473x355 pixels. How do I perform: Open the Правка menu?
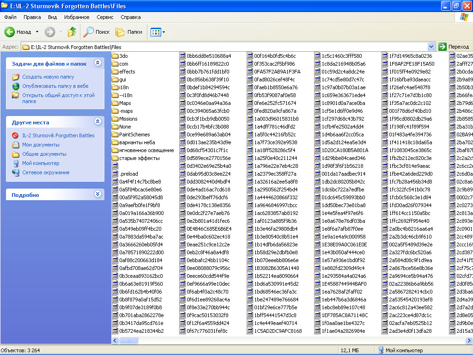coord(32,17)
